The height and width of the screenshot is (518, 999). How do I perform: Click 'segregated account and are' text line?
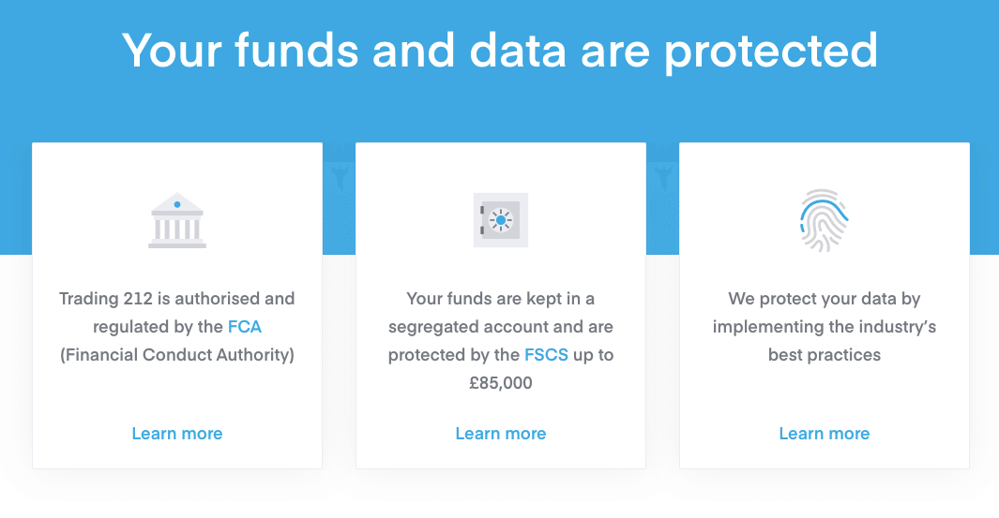click(501, 327)
